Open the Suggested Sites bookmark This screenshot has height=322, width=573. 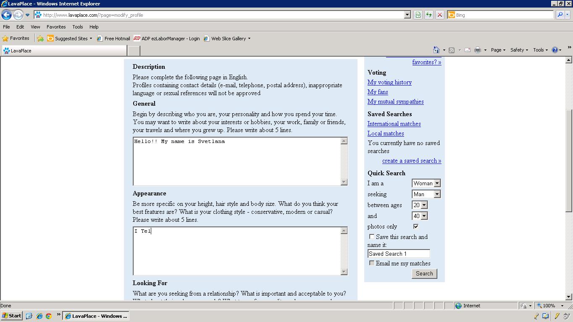coord(69,38)
